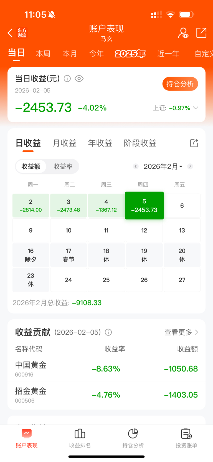Toggle eye icon to hide earnings
Image resolution: width=213 pixels, height=462 pixels.
(79, 79)
